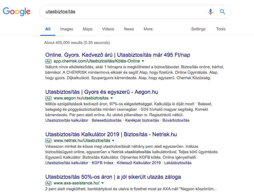Switch to the Images tab

tap(67, 29)
